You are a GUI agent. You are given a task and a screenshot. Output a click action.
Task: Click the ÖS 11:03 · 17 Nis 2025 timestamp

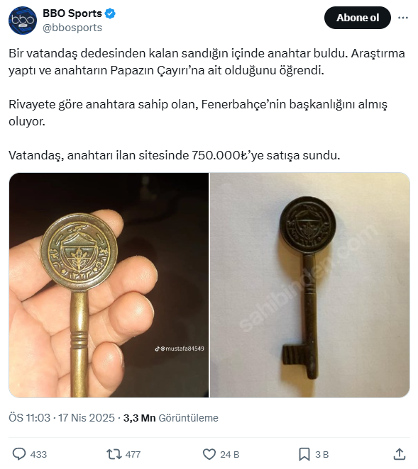pyautogui.click(x=62, y=418)
